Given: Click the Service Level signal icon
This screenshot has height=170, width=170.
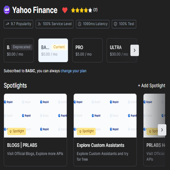Looking at the screenshot, I should click(39, 24).
